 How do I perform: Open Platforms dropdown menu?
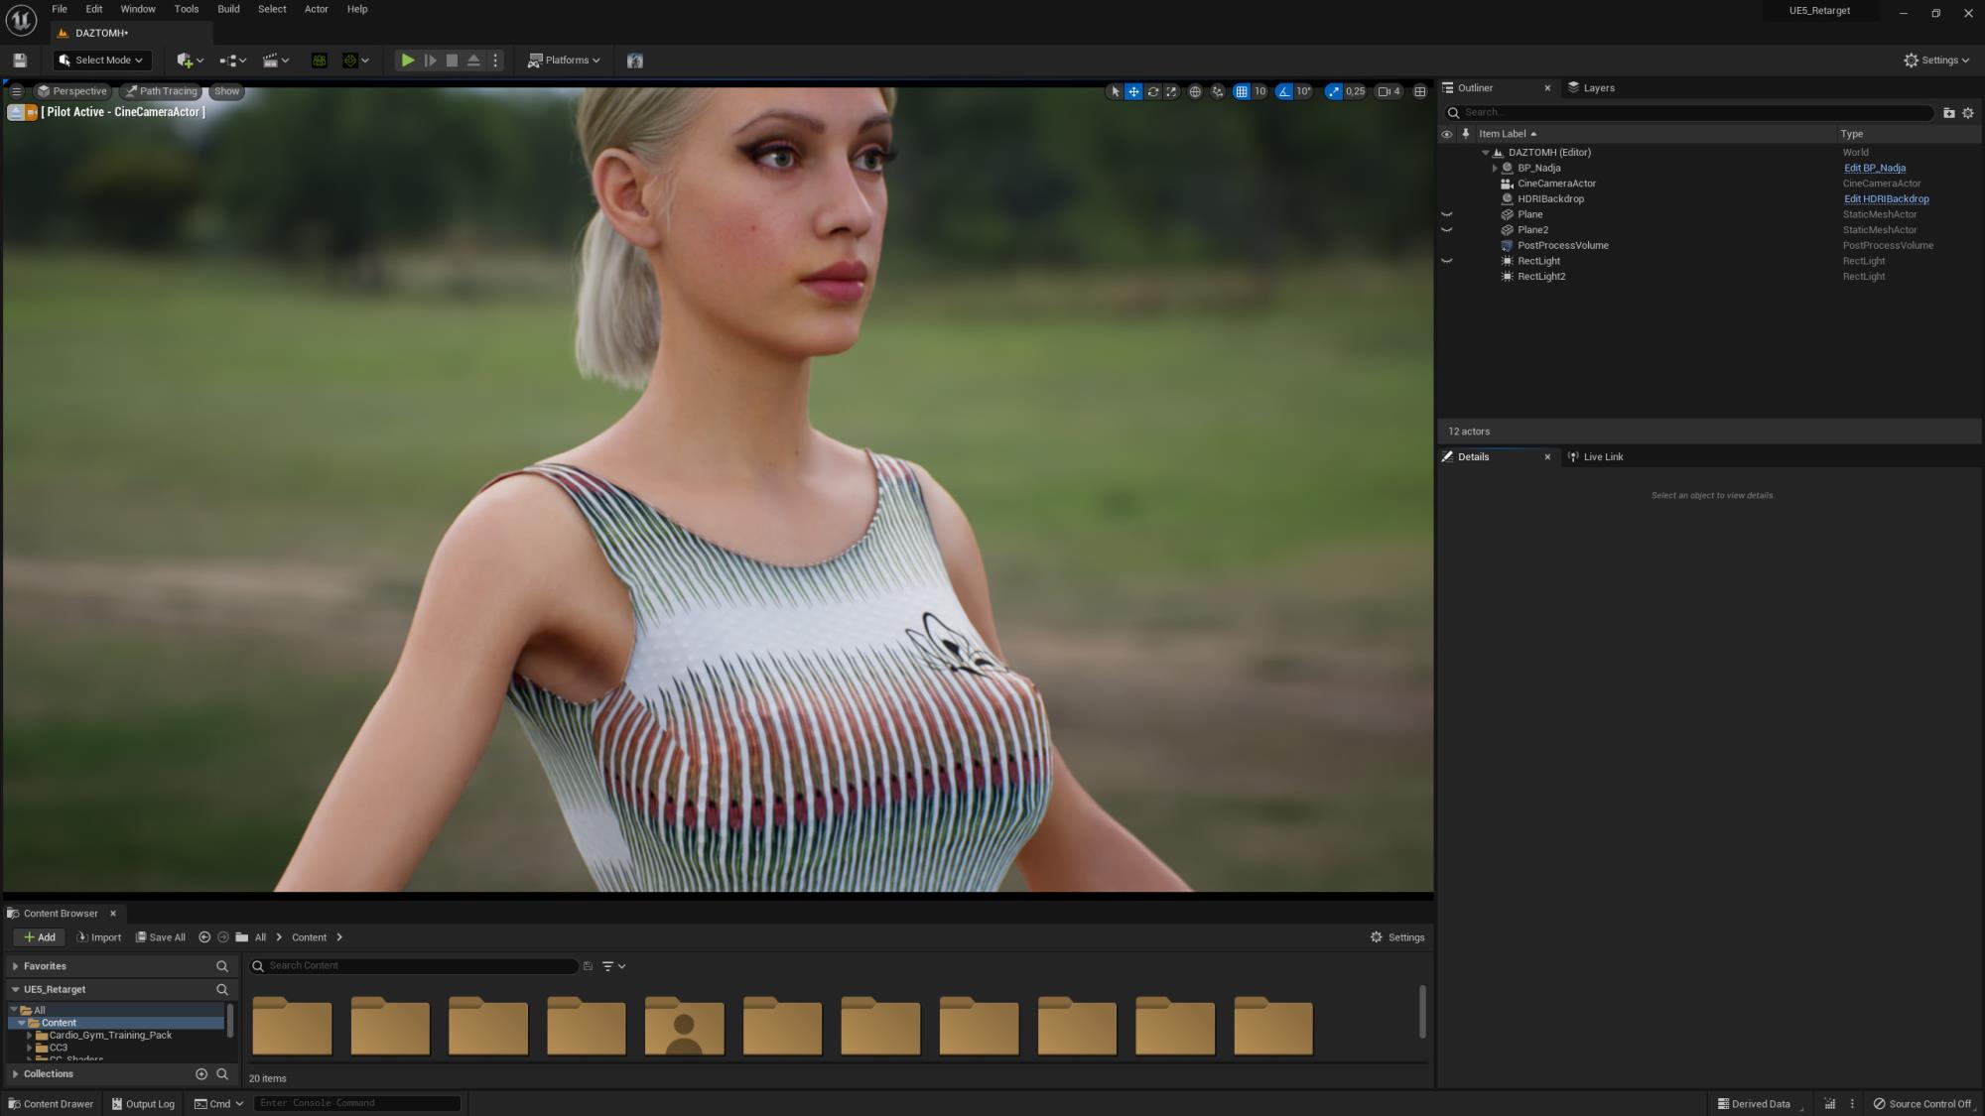pos(564,61)
